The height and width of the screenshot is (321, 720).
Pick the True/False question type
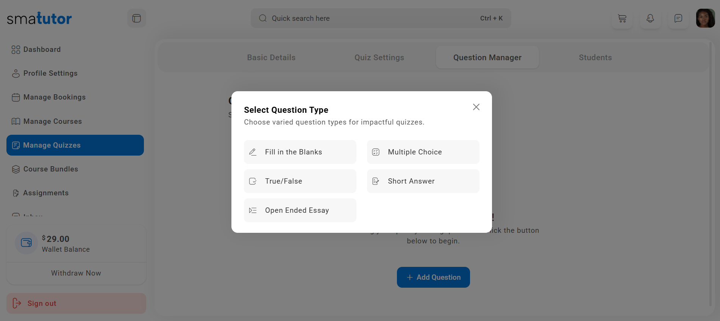click(300, 181)
